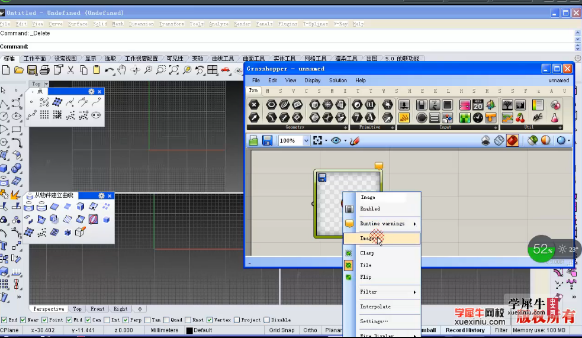The height and width of the screenshot is (338, 582).
Task: Toggle the Mid osnap checkbox
Action: (69, 320)
